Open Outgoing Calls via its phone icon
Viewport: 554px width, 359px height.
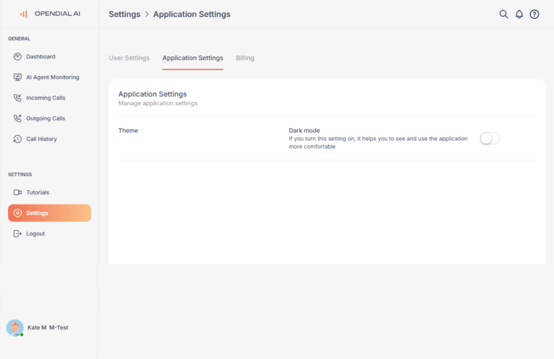pyautogui.click(x=17, y=118)
